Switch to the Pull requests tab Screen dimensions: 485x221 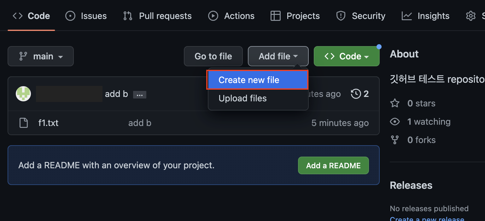tap(157, 16)
